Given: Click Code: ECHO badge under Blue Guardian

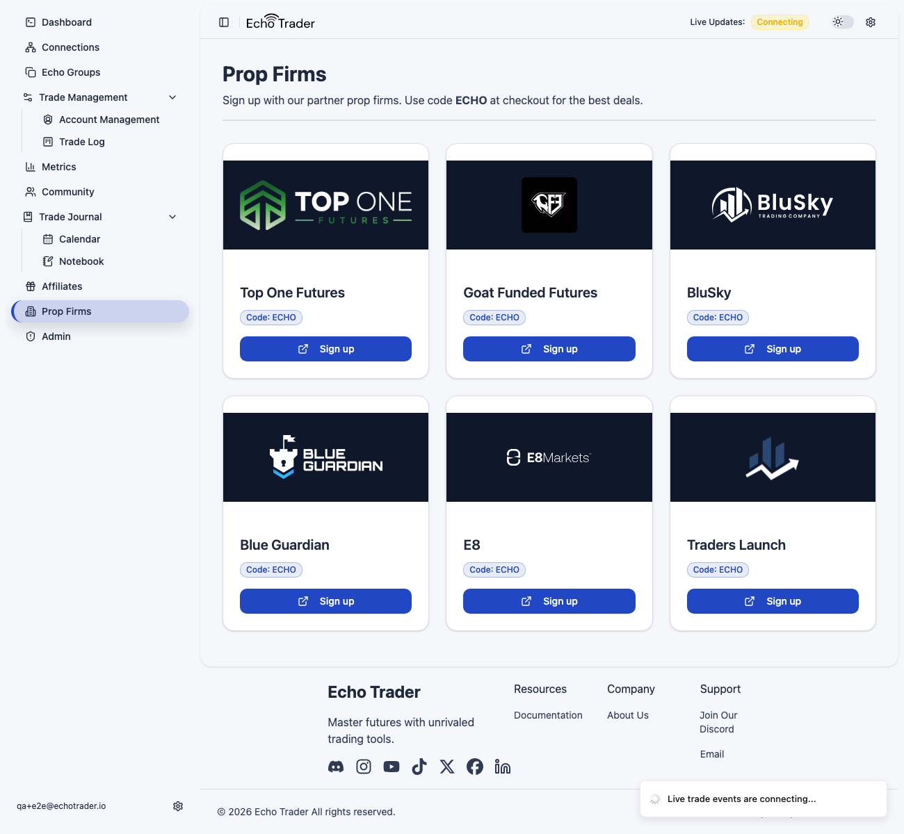Looking at the screenshot, I should click(271, 570).
